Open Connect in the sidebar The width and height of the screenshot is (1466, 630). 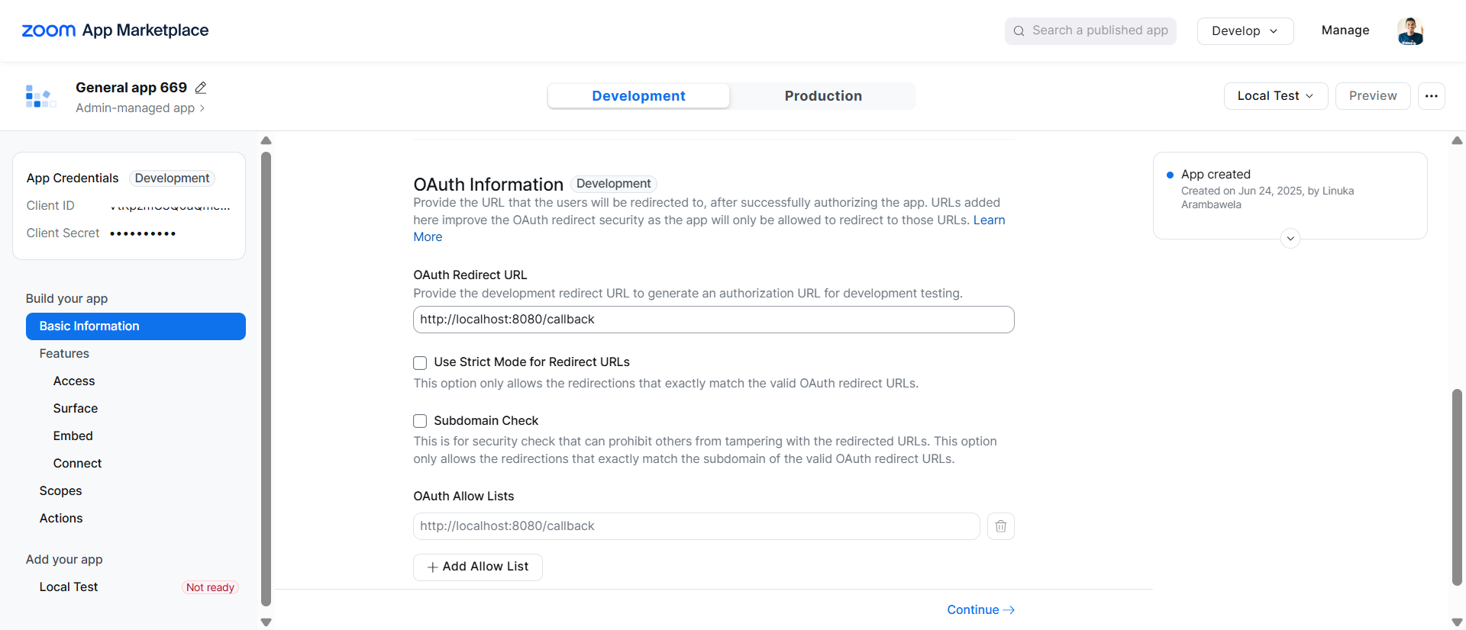77,464
